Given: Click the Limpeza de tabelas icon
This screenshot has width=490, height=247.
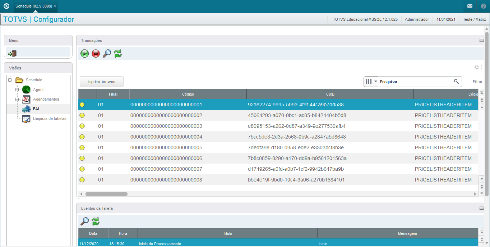Looking at the screenshot, I should (x=26, y=119).
